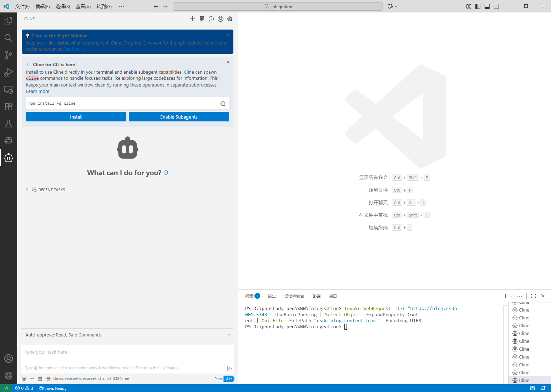Open the new terminal profile dropdown arrow
The height and width of the screenshot is (392, 551).
511,296
